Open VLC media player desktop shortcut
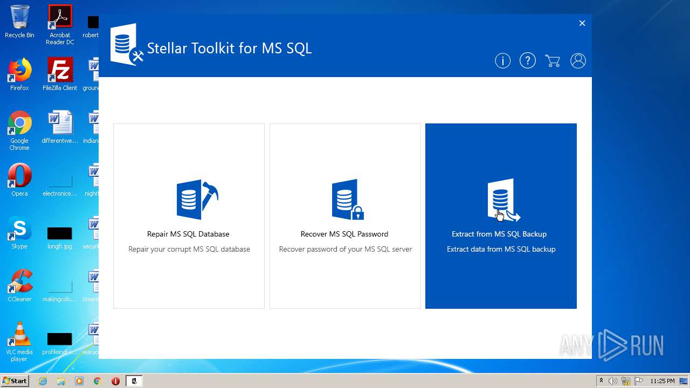Viewport: 690px width, 388px height. tap(19, 342)
